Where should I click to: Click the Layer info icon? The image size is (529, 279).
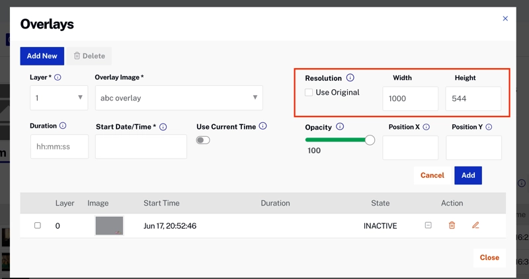pyautogui.click(x=58, y=77)
